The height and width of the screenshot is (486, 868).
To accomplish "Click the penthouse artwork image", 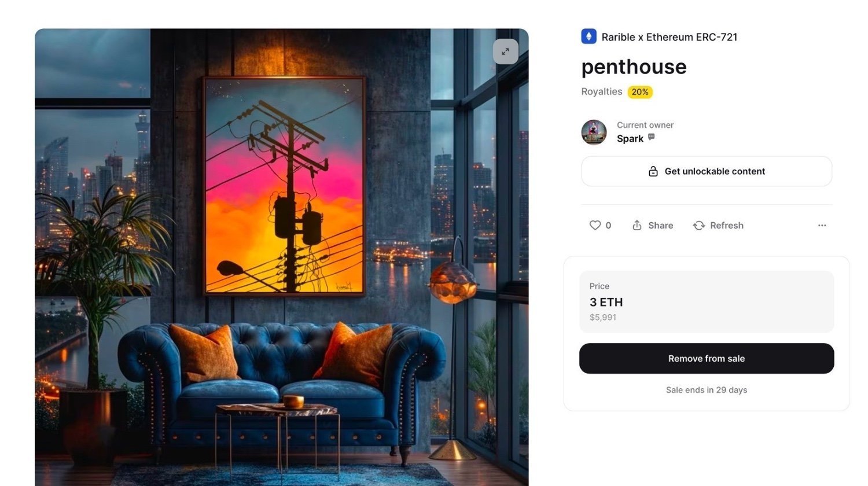I will click(282, 257).
